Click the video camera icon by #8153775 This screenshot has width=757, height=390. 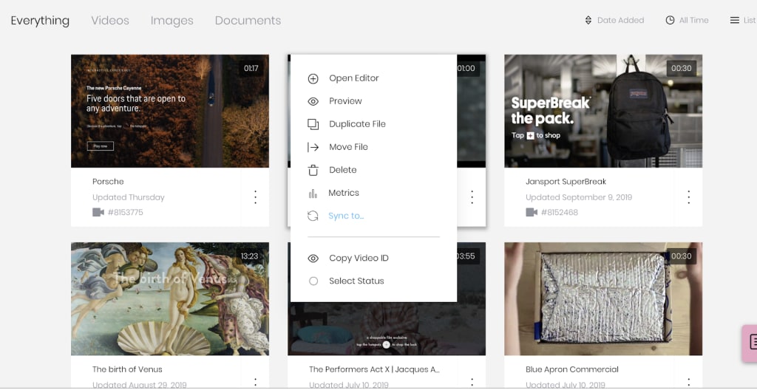coord(98,213)
